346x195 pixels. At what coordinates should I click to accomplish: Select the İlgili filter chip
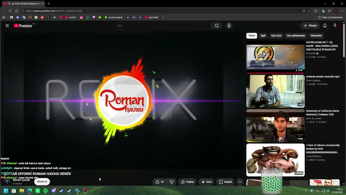pyautogui.click(x=263, y=36)
